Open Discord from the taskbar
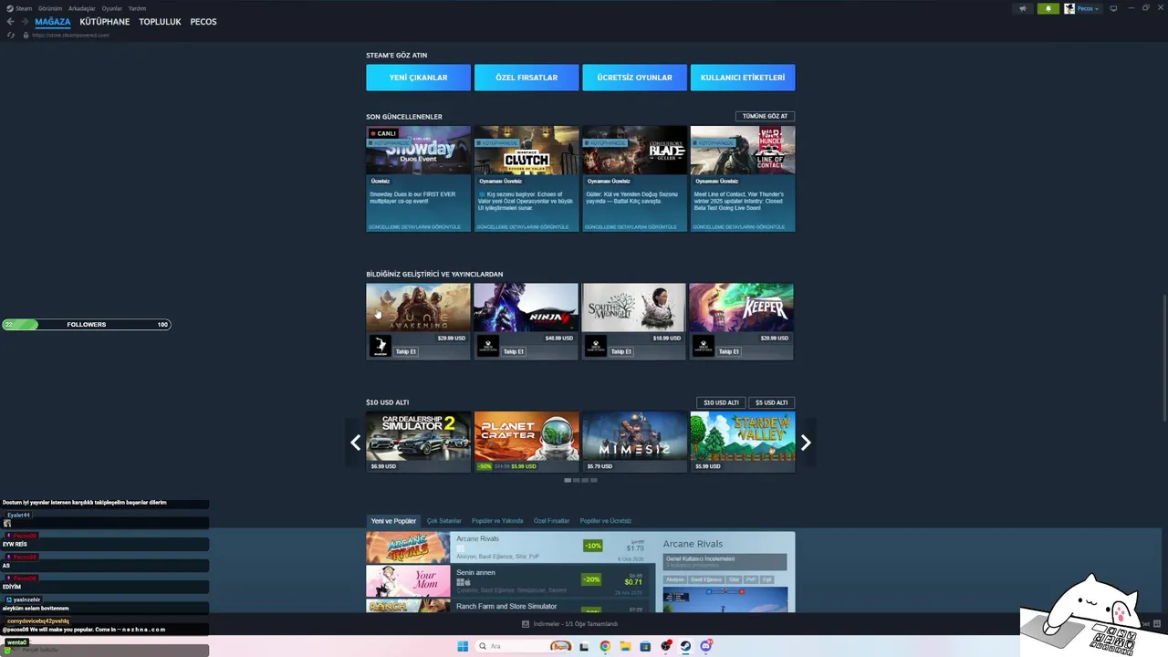The height and width of the screenshot is (657, 1168). point(705,646)
